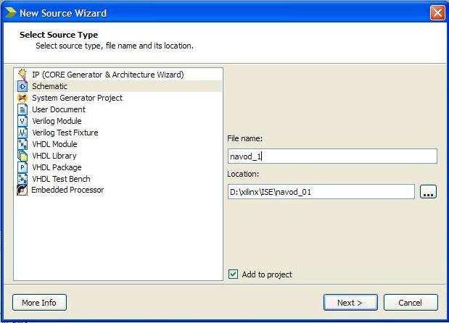
Task: Select VHDL Library entry
Action: pyautogui.click(x=54, y=156)
